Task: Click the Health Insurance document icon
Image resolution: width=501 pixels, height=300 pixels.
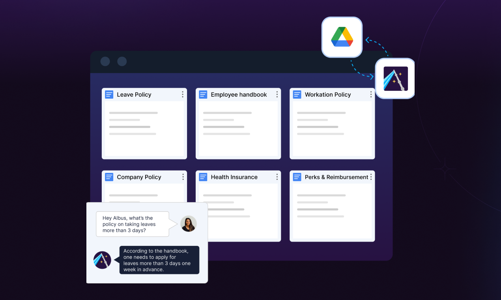Action: pyautogui.click(x=203, y=177)
